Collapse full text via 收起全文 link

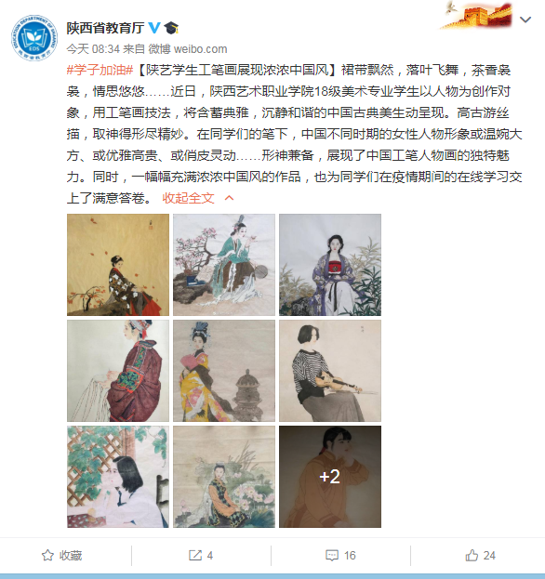tap(188, 198)
